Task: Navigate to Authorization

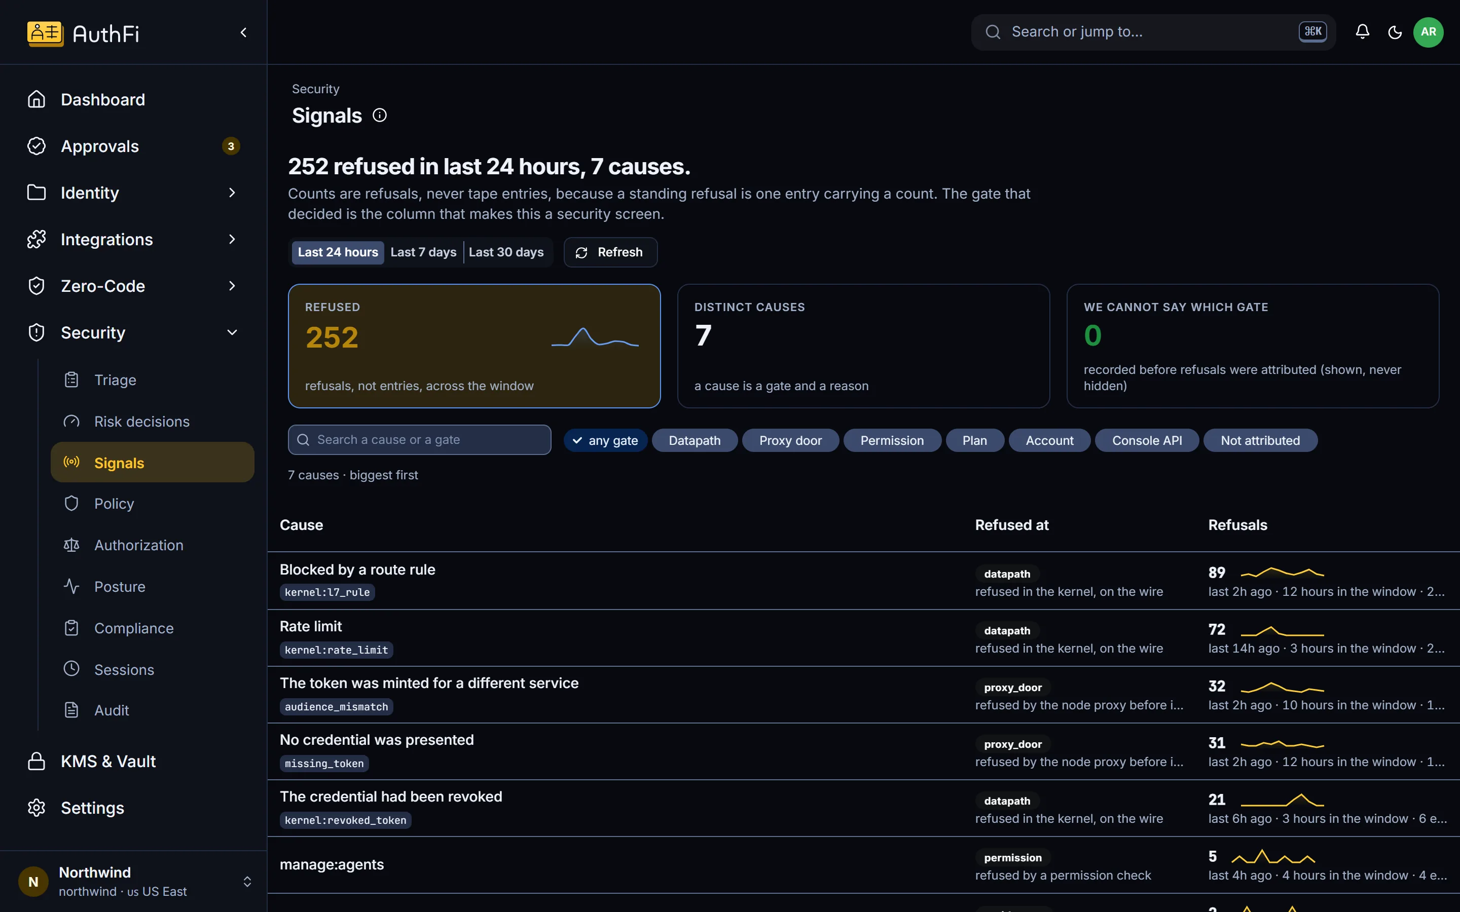Action: [x=152, y=545]
